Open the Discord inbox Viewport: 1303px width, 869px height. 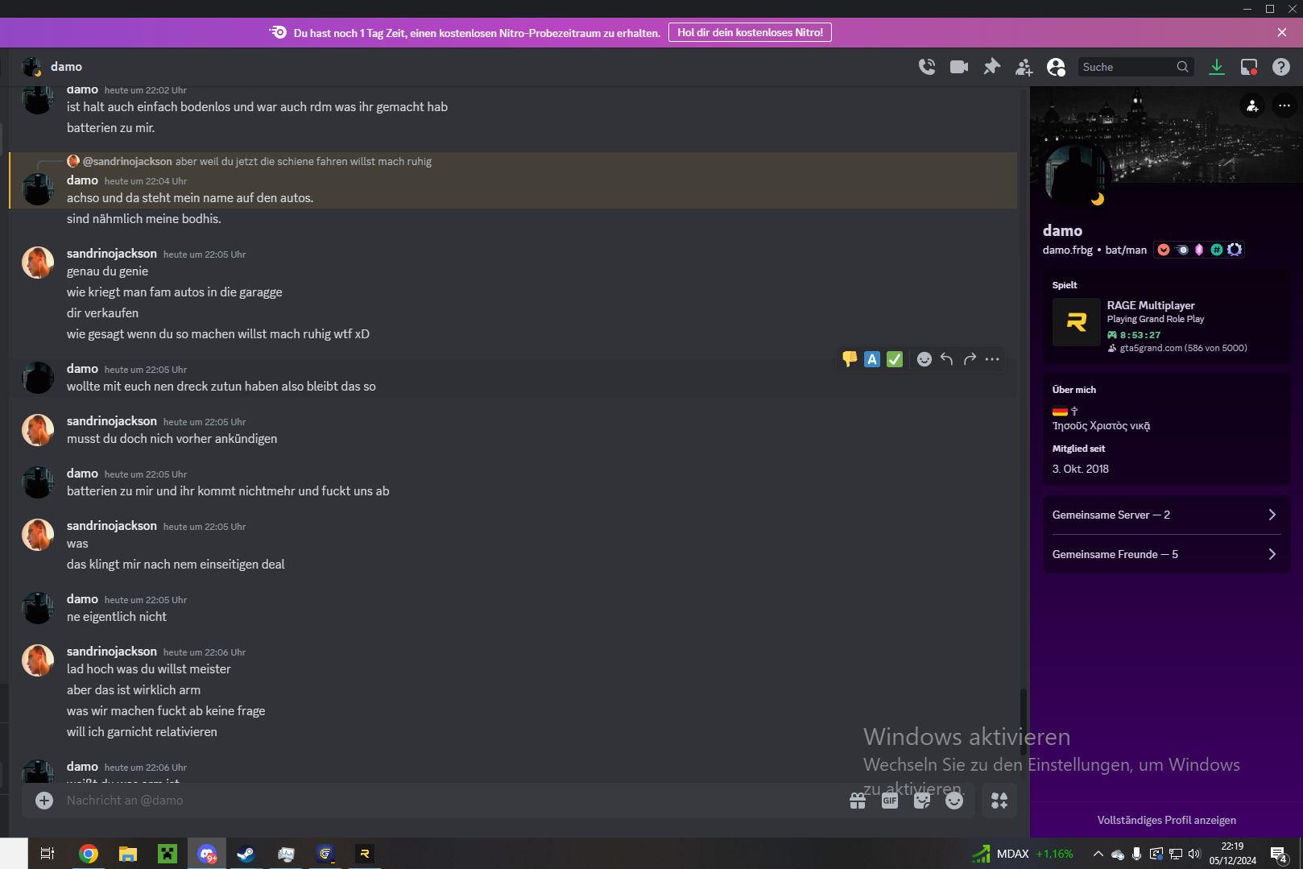pyautogui.click(x=1249, y=67)
